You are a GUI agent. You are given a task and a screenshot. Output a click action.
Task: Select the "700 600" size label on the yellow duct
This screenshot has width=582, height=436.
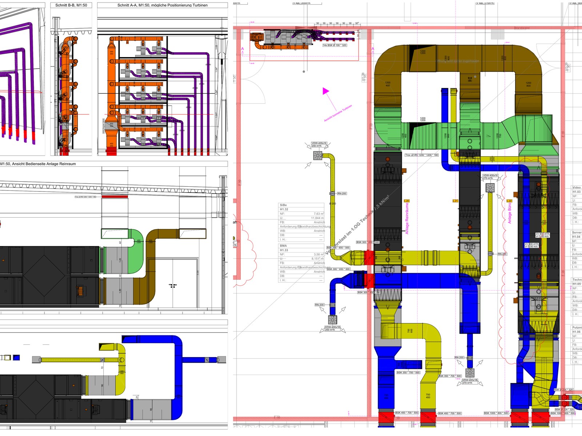click(410, 331)
